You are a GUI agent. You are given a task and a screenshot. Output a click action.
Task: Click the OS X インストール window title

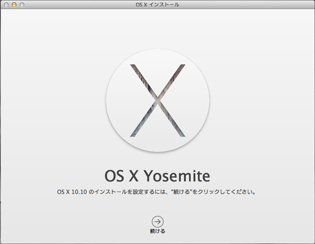(157, 5)
